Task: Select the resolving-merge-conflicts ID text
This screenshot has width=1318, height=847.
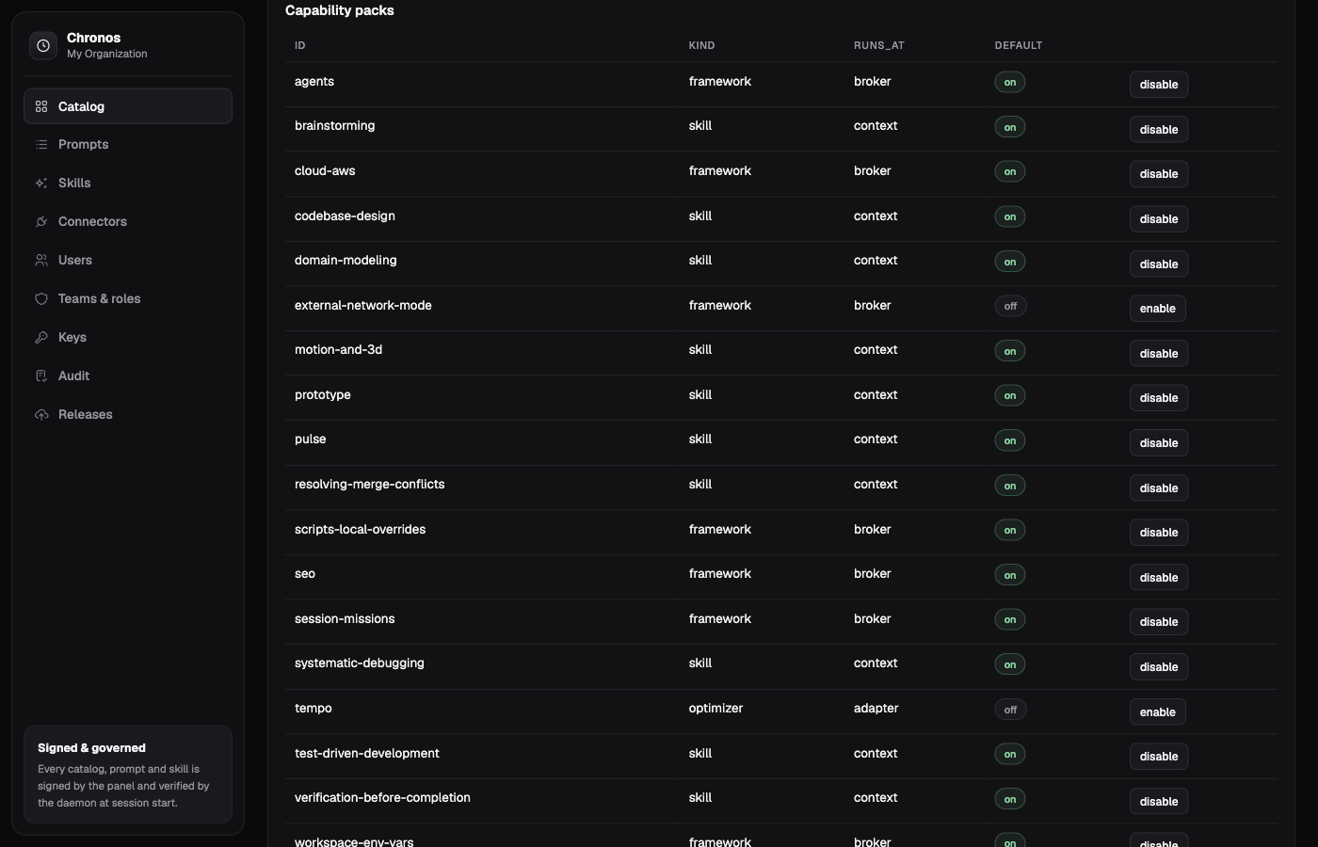Action: pos(369,485)
